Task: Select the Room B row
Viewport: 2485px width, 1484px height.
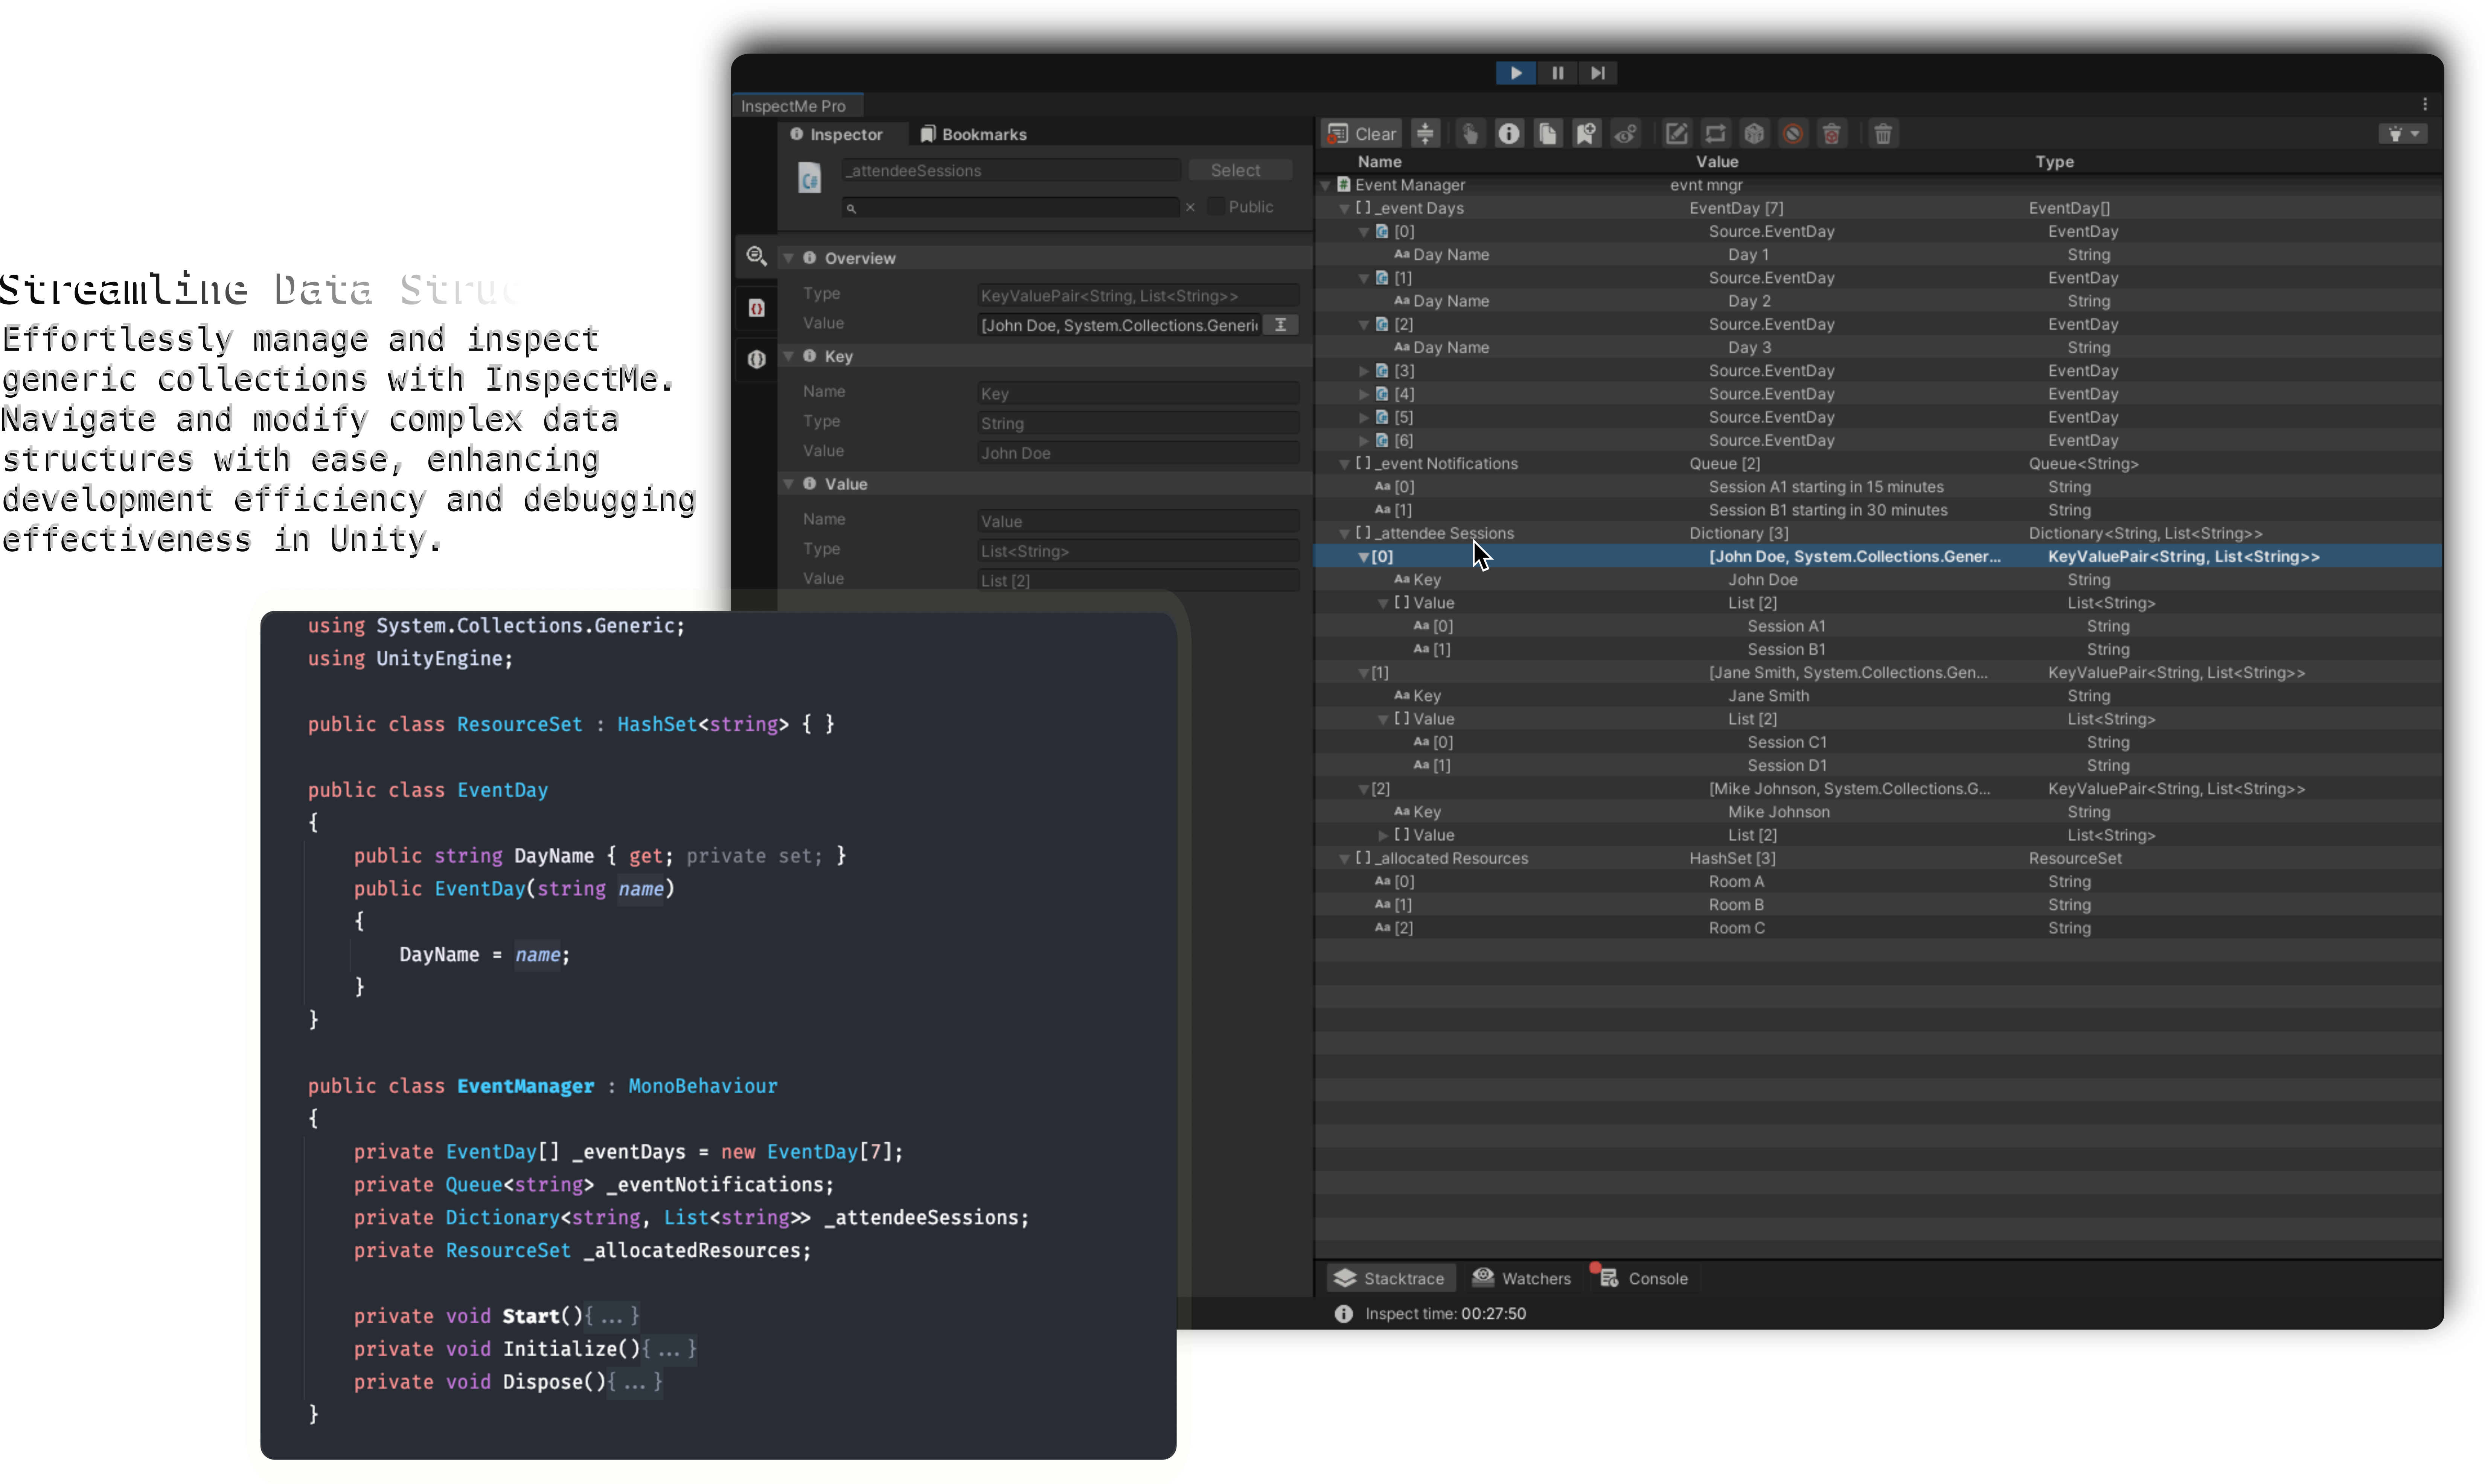Action: pos(1879,905)
